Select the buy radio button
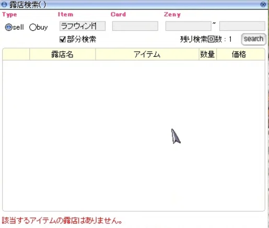The height and width of the screenshot is (228, 269). [x=32, y=27]
